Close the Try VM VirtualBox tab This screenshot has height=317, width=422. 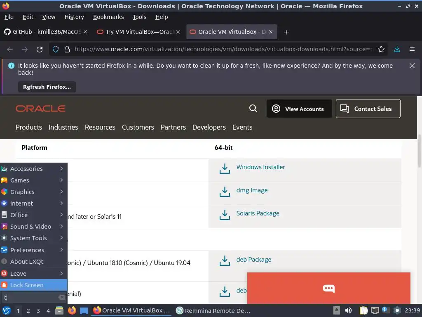tap(178, 32)
